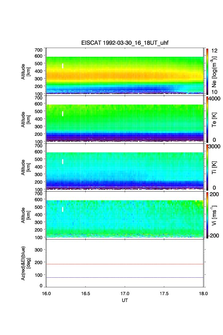Click the Vi ion velocity color bar

pos(207,215)
